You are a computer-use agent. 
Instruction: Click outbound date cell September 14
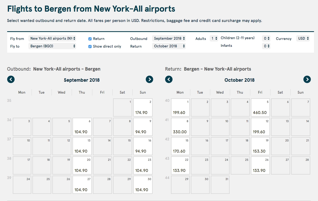point(102,146)
